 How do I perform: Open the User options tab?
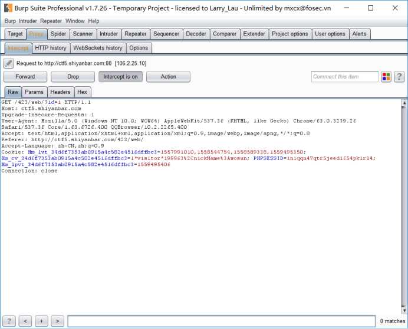(x=330, y=34)
